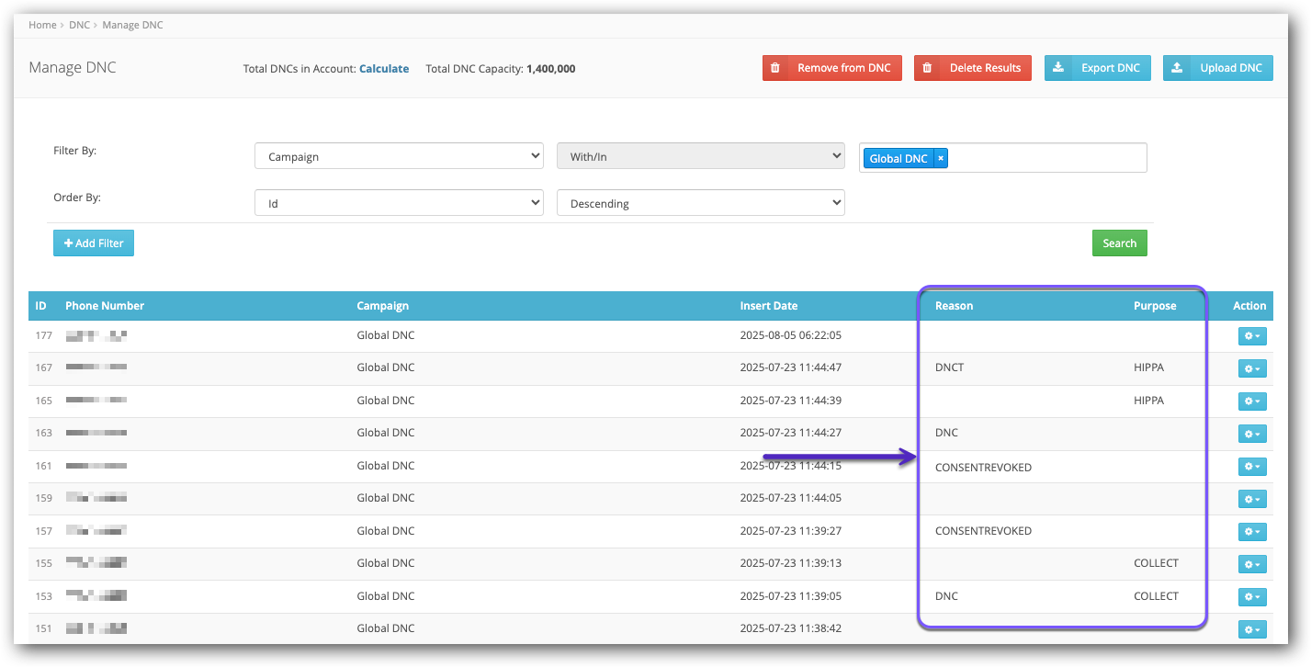
Task: Open gear action menu for ID 161
Action: point(1252,467)
